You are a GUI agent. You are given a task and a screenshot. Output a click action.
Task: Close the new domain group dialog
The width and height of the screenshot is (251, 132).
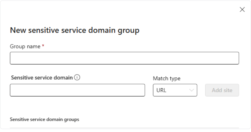[242, 10]
